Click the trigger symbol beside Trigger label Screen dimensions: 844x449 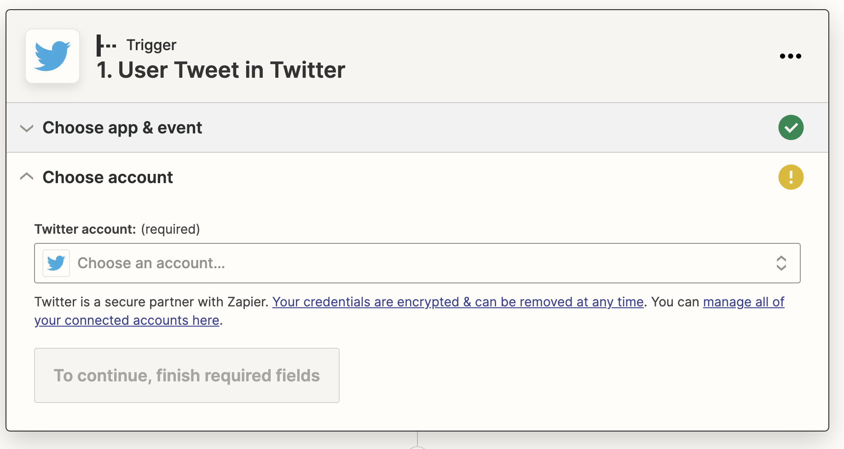point(106,46)
